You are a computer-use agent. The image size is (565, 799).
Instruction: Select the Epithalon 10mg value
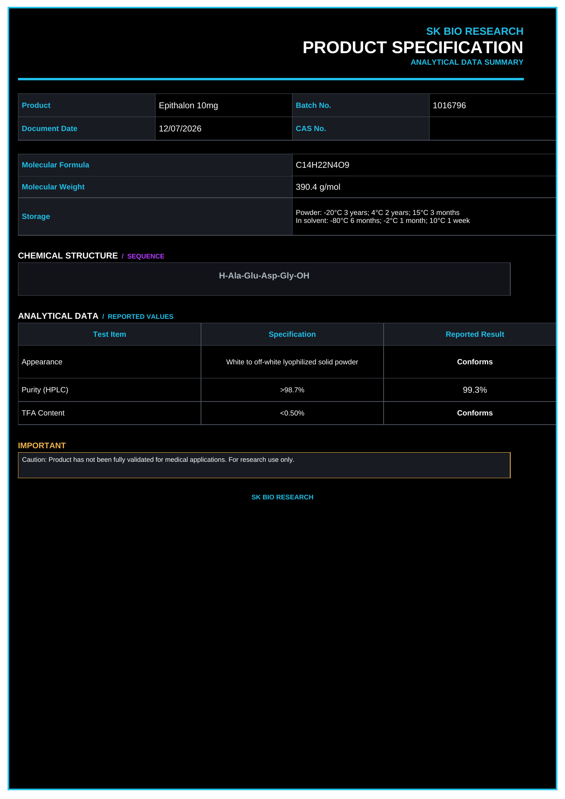[x=189, y=105]
